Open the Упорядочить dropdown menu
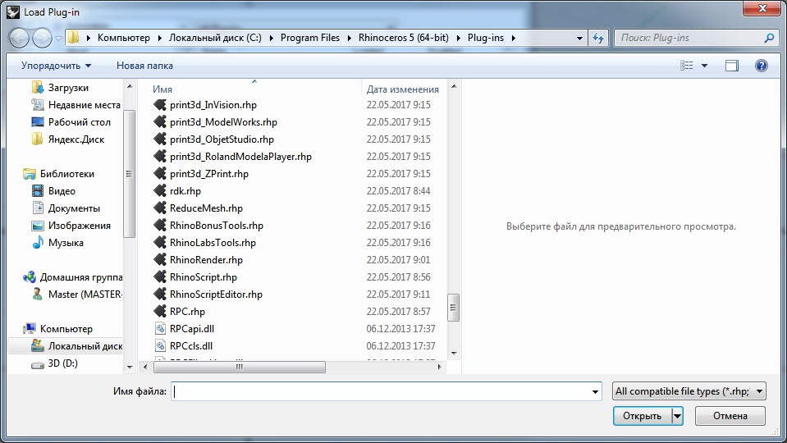This screenshot has height=443, width=787. point(56,66)
